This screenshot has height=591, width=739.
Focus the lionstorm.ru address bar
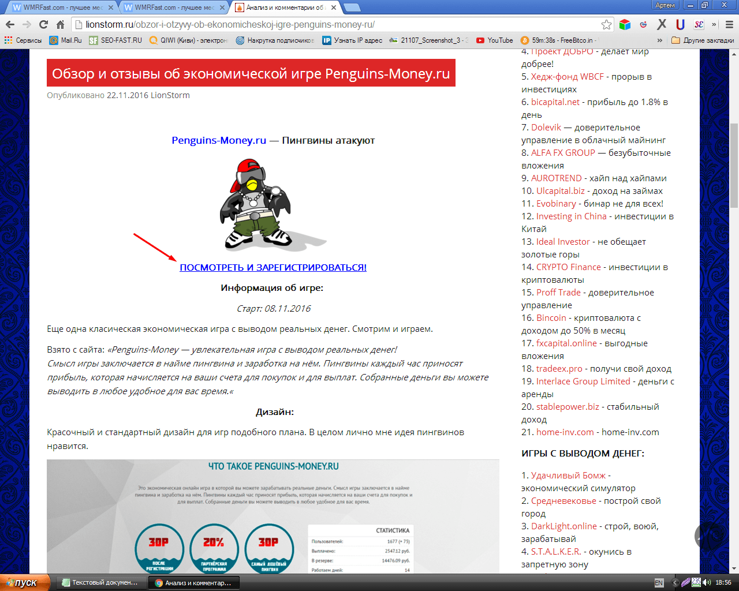point(343,24)
